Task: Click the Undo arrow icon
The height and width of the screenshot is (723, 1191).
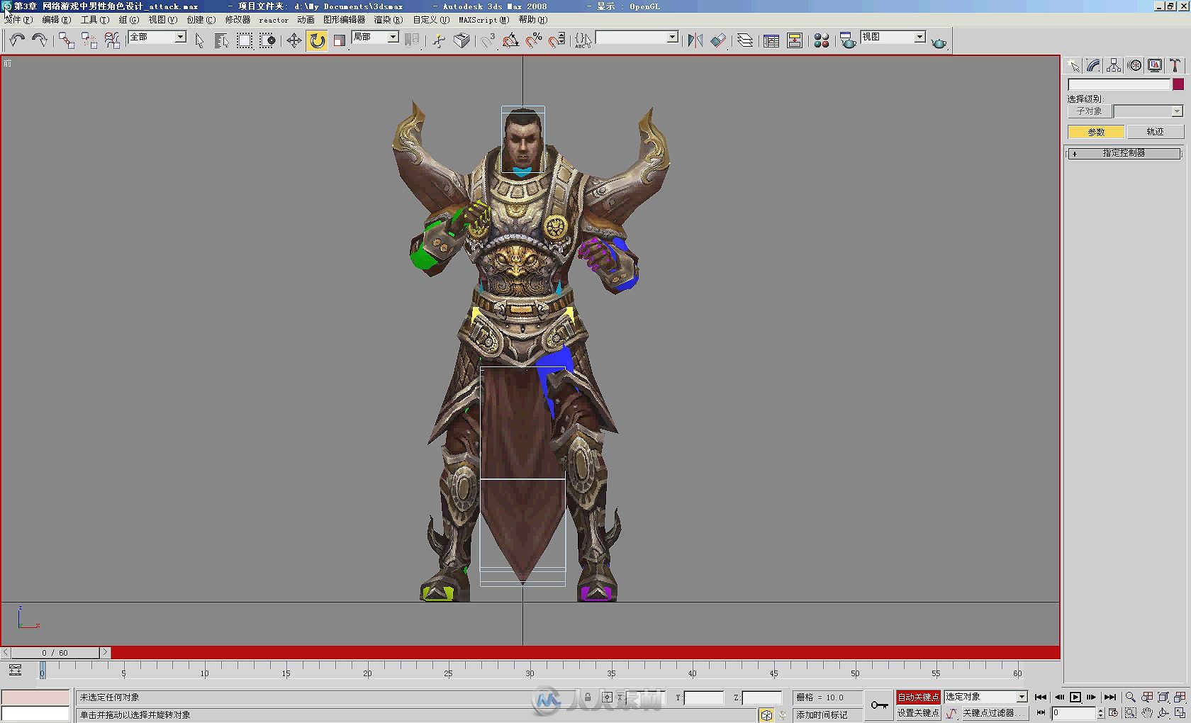Action: pyautogui.click(x=17, y=40)
